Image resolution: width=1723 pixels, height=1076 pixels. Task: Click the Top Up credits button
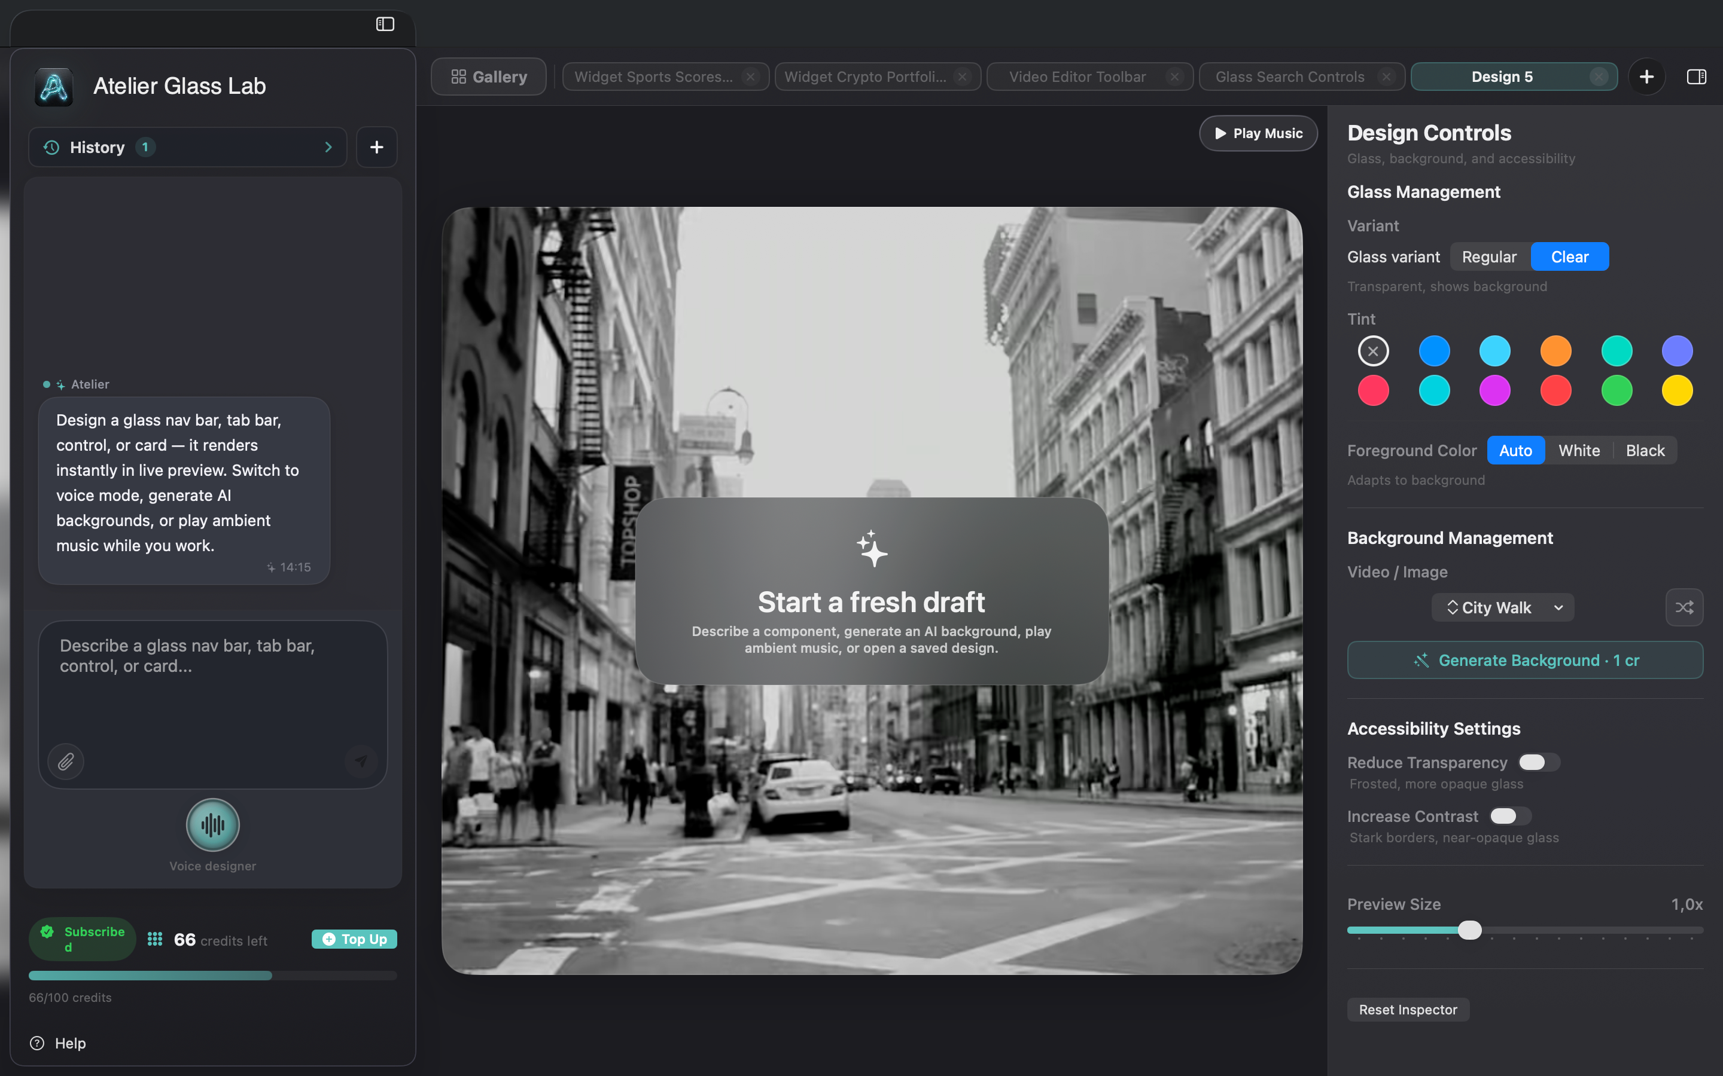point(354,939)
